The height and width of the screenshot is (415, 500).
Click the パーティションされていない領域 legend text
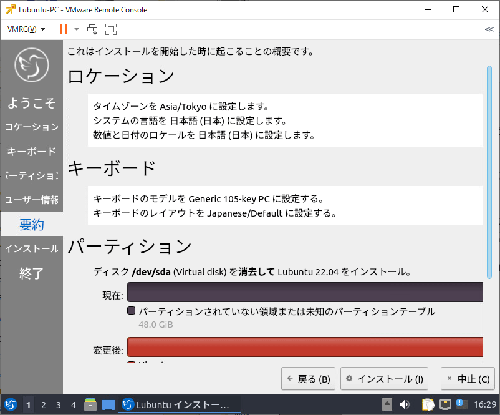[287, 311]
